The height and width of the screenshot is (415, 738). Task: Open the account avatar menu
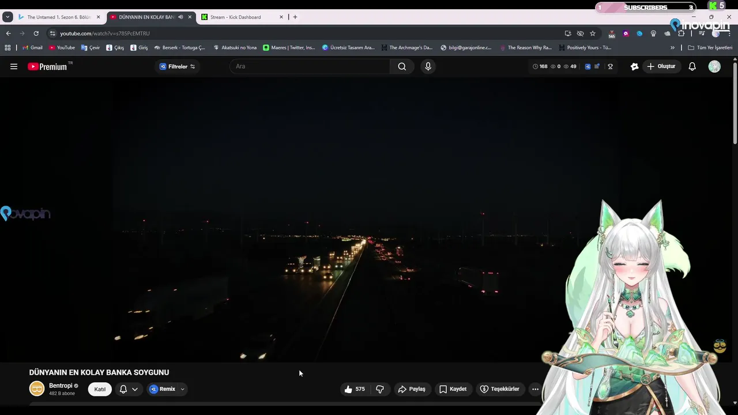714,66
